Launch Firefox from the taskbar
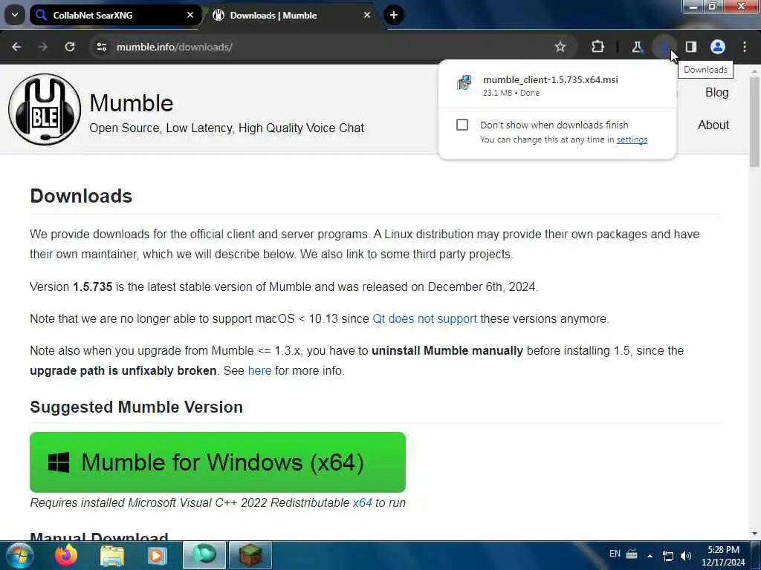The height and width of the screenshot is (570, 761). [x=66, y=555]
